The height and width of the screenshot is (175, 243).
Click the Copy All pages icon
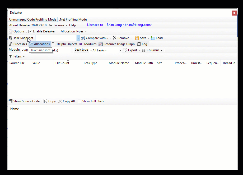[60, 101]
